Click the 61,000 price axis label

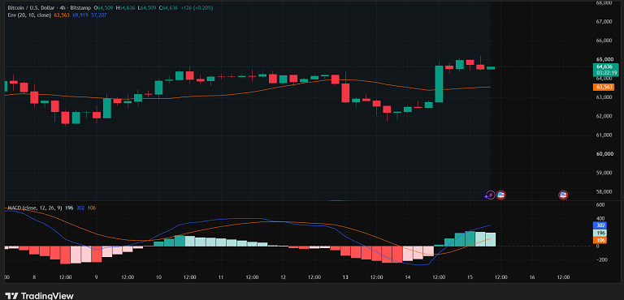coord(604,135)
